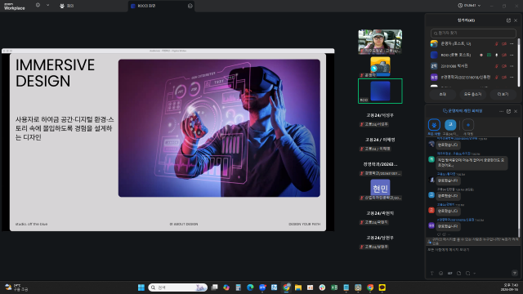Open more options for the fourth participant row
Image resolution: width=523 pixels, height=294 pixels.
(512, 77)
